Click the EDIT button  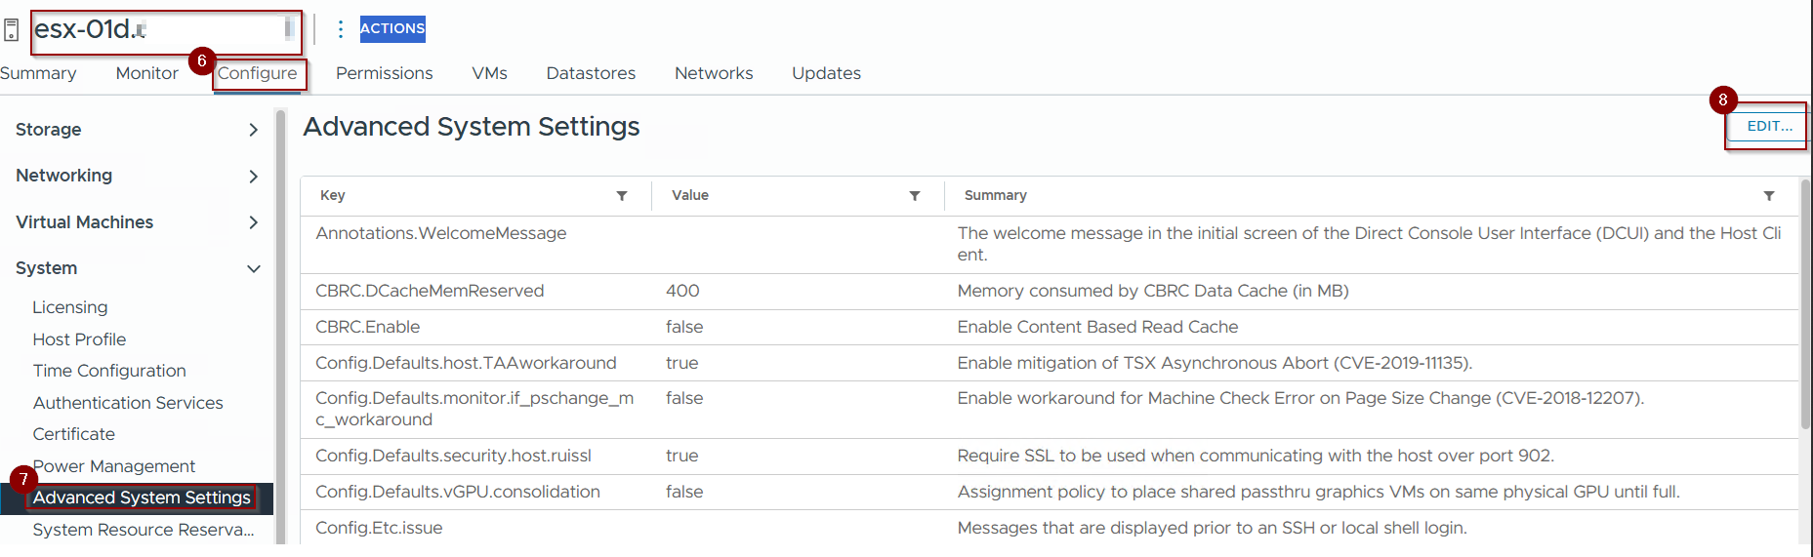coord(1769,126)
